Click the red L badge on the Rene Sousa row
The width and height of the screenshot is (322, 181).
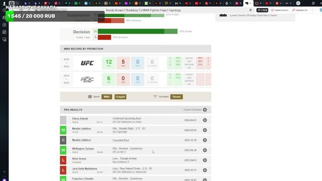63,160
